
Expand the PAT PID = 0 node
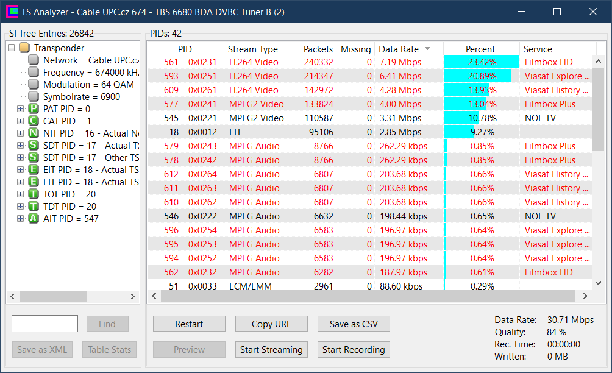coord(20,109)
